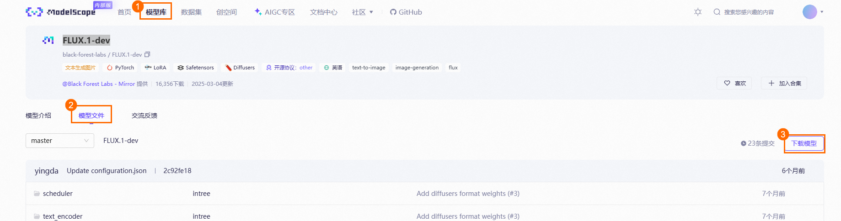
Task: Expand the 社区 dropdown menu
Action: [363, 12]
